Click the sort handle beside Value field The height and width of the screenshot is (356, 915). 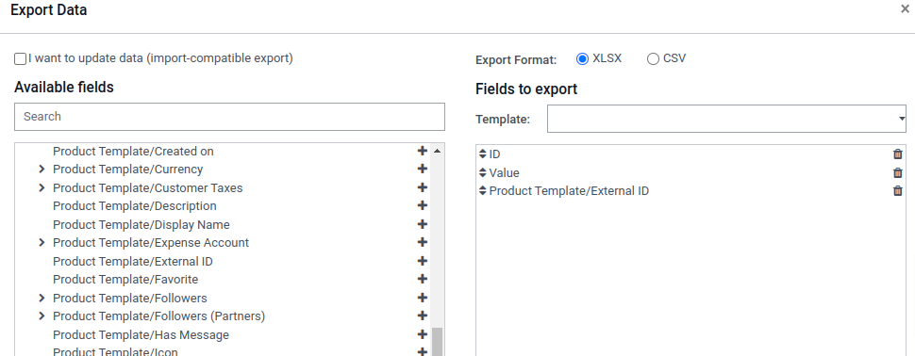[483, 172]
